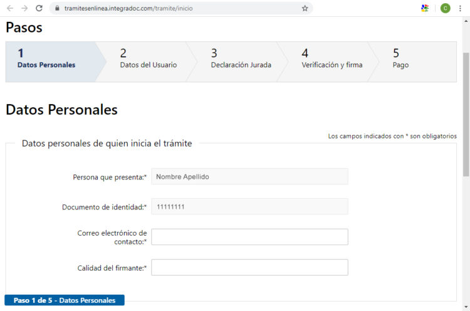Screen dimensions: 470x311
Task: Click the 'Datos Personales' page heading
Action: click(61, 110)
